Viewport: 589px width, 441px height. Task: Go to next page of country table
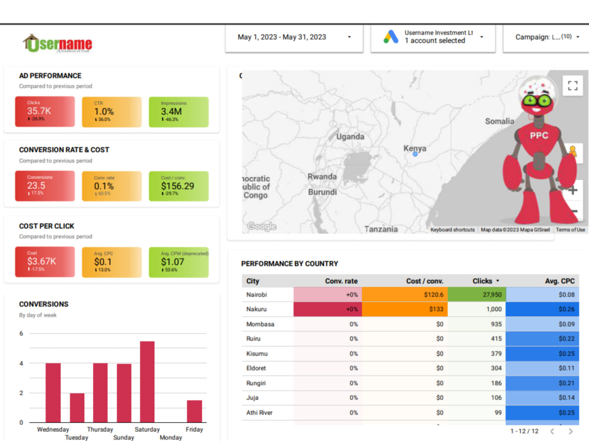571,431
